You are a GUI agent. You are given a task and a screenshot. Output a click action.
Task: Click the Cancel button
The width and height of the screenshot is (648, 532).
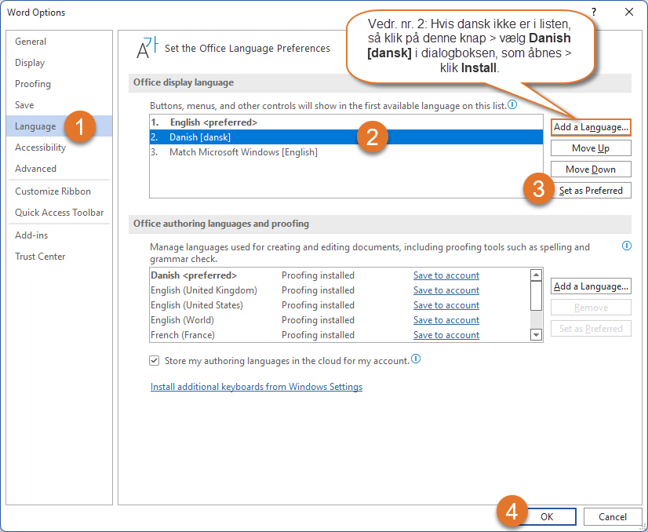613,517
